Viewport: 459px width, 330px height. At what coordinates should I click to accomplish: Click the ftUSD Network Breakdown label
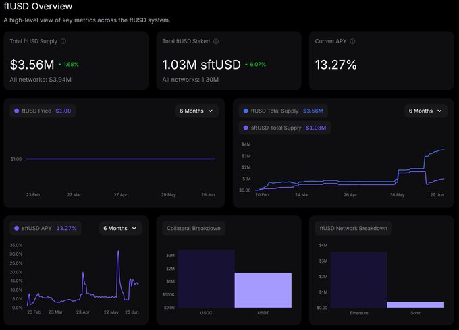pos(353,228)
